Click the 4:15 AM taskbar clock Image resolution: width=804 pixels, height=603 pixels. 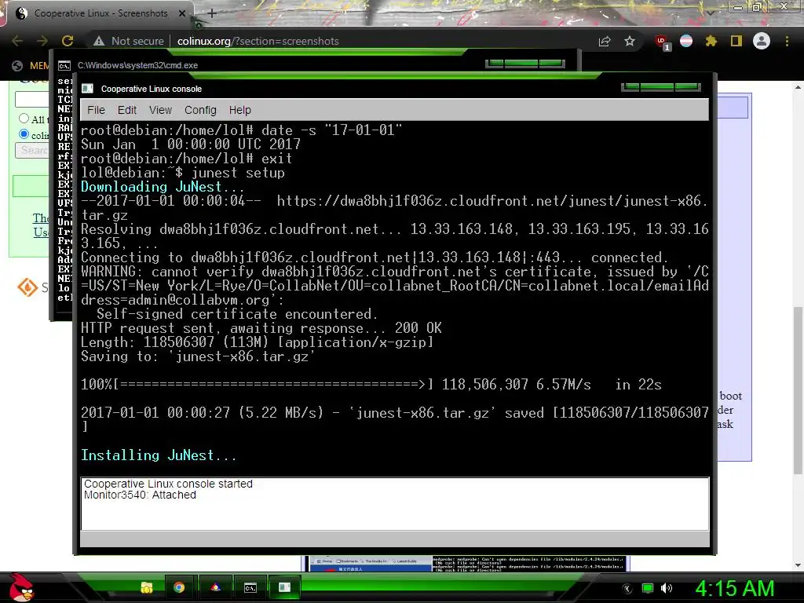[x=735, y=589]
